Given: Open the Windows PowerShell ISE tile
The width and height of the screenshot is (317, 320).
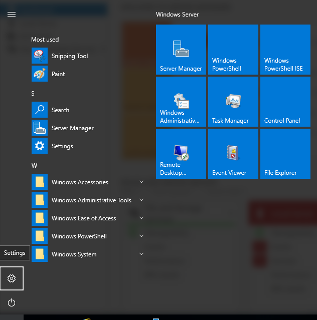Looking at the screenshot, I should point(285,50).
